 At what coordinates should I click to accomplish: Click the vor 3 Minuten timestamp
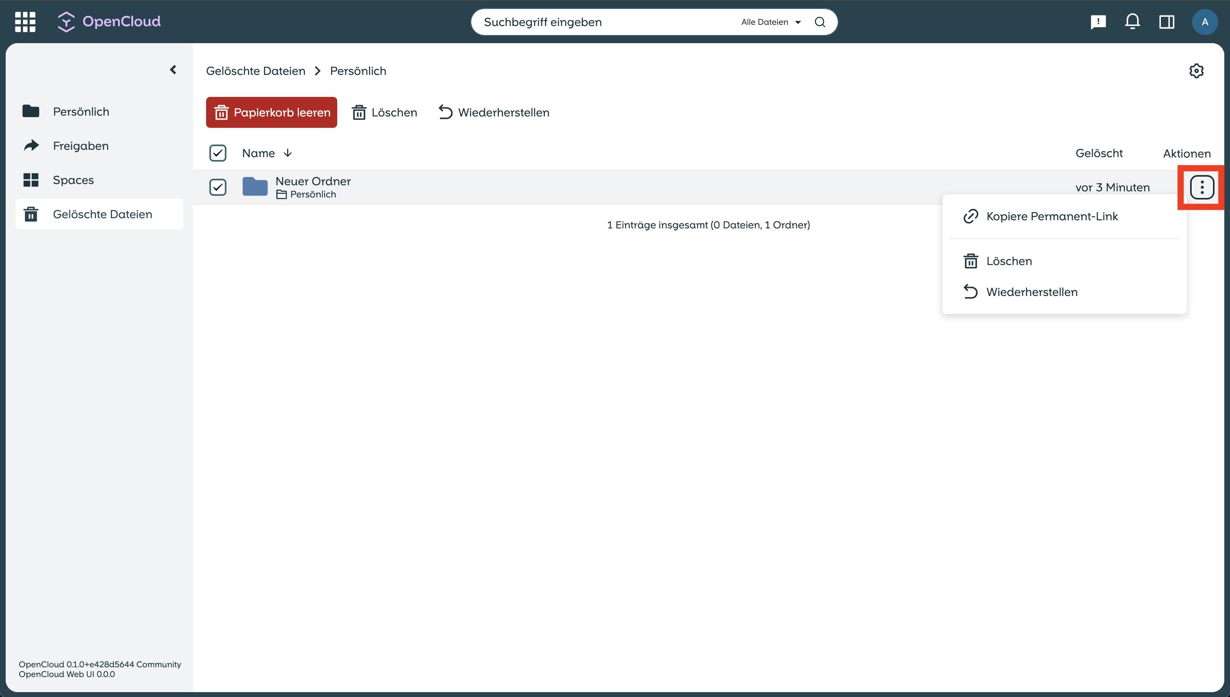click(1112, 187)
